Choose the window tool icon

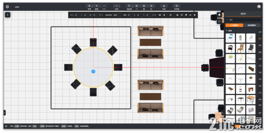point(144,6)
